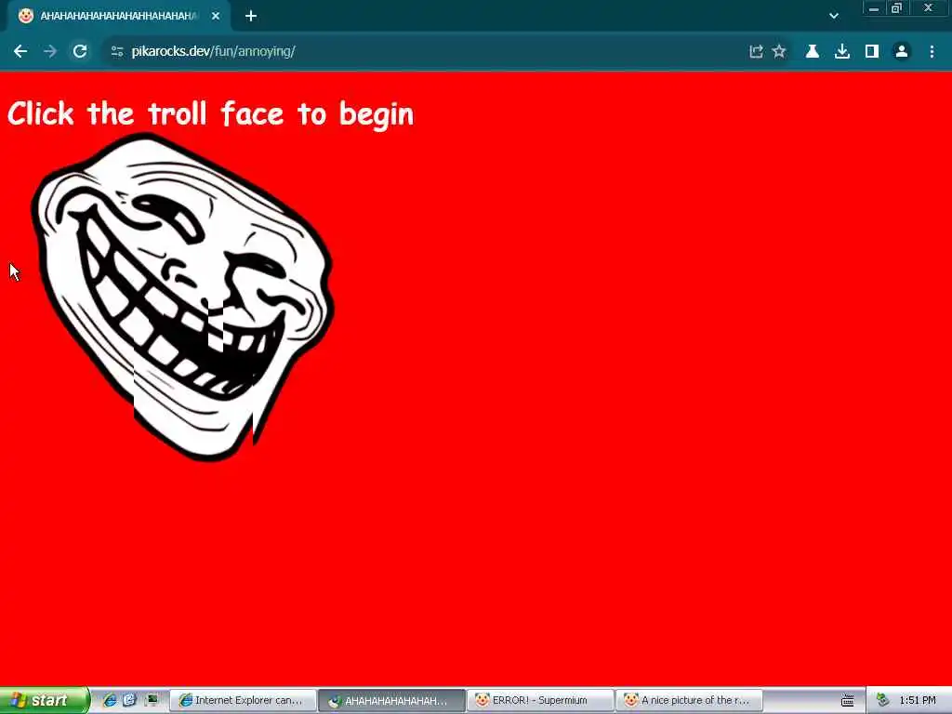Restore down the browser window
Screen dimensions: 952x714
click(896, 8)
